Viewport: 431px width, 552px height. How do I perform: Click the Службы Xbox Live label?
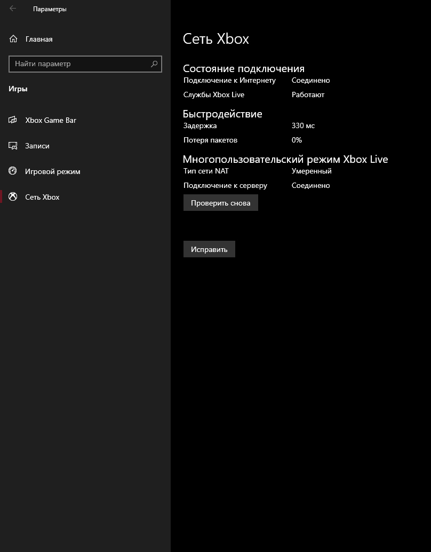pyautogui.click(x=213, y=94)
